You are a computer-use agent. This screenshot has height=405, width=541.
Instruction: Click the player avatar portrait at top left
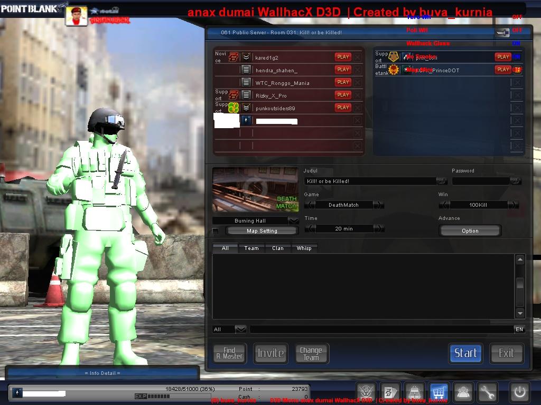[x=76, y=16]
